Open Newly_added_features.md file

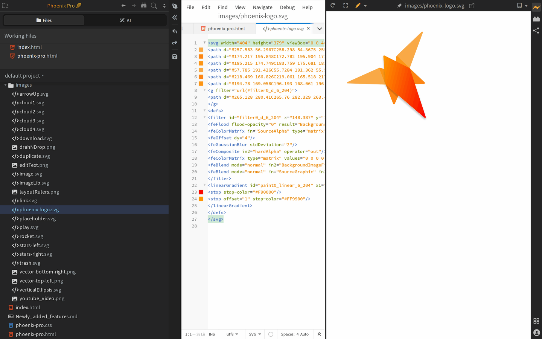click(x=46, y=316)
